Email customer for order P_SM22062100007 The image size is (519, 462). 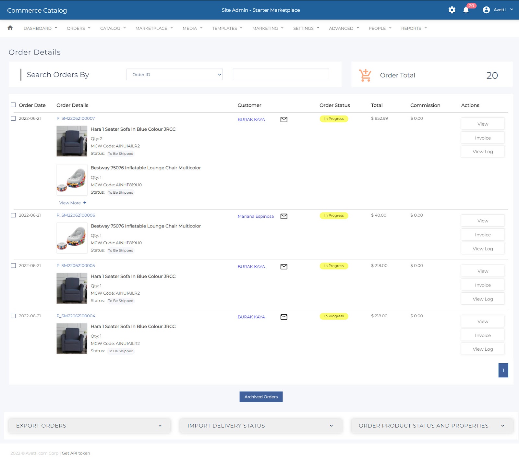(284, 119)
